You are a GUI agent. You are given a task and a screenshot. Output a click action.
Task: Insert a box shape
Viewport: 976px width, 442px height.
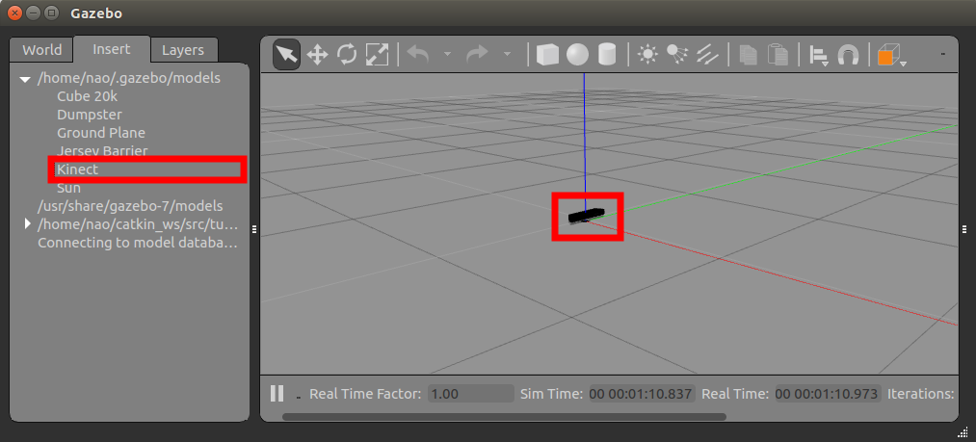[547, 55]
